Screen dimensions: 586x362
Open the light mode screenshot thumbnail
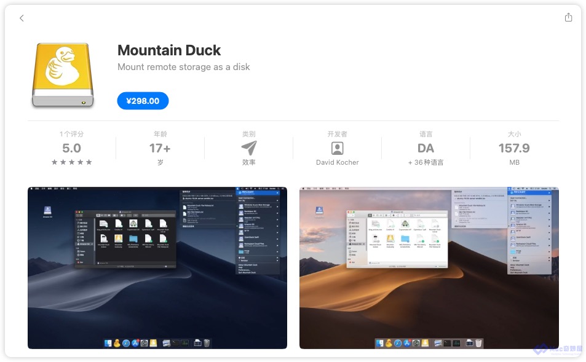coord(429,268)
